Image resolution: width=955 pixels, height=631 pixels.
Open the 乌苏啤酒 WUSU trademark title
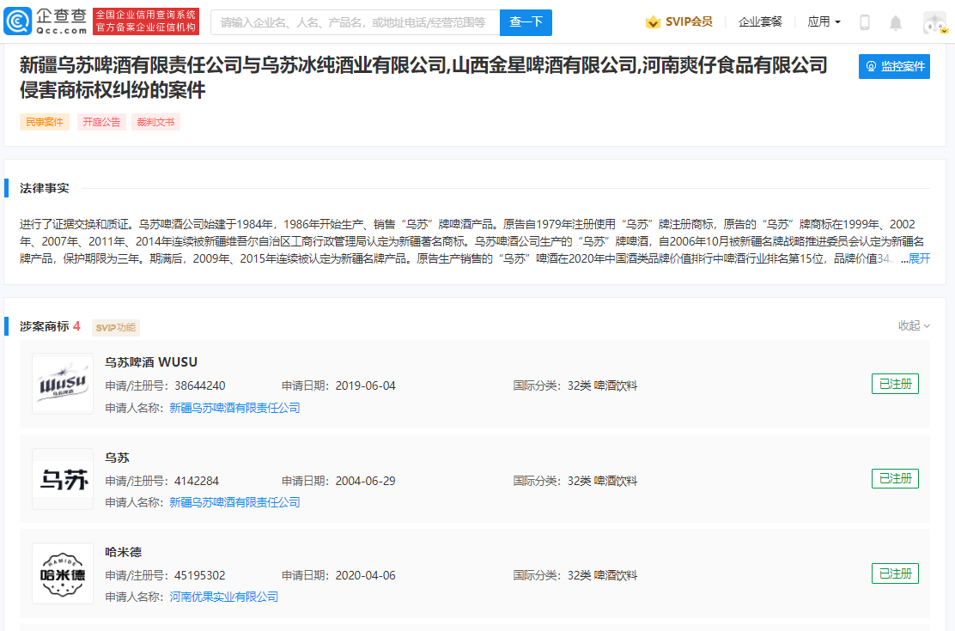coord(151,362)
